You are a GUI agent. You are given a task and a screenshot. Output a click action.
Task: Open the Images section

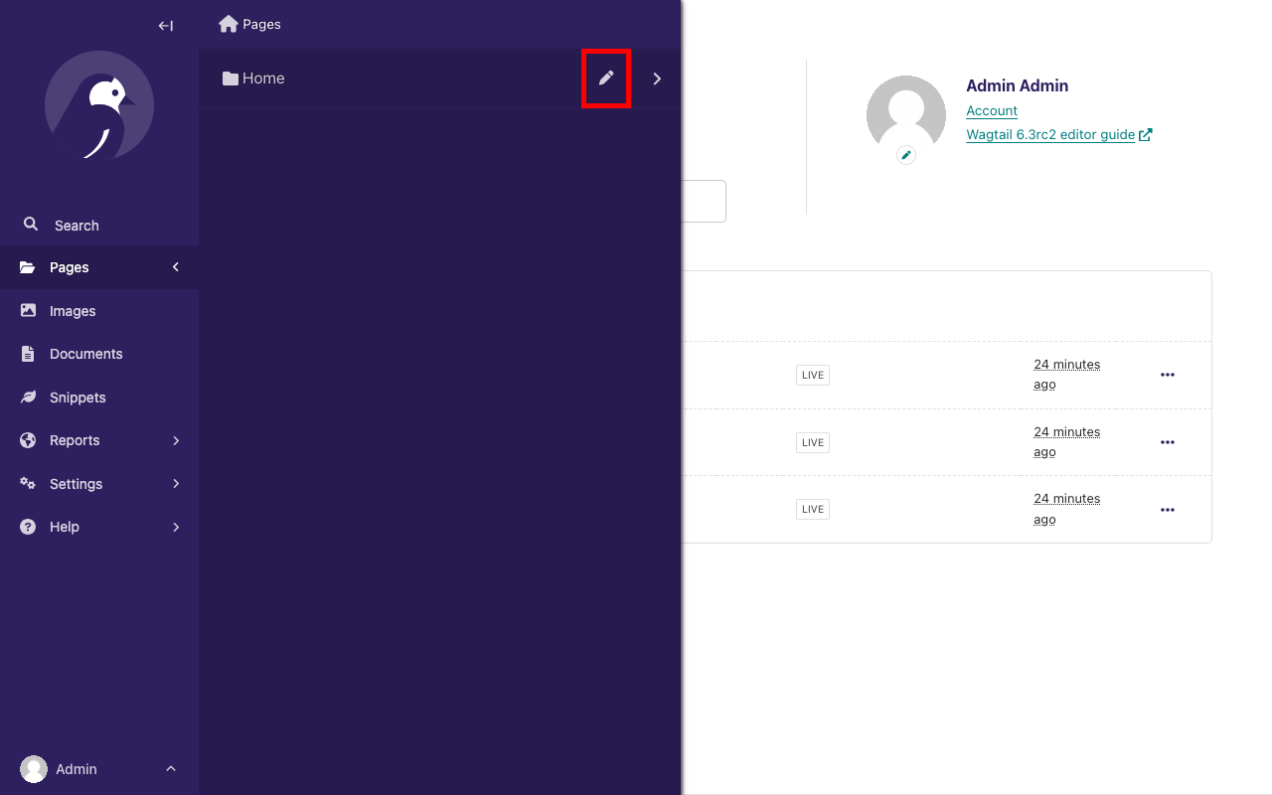[x=72, y=310]
